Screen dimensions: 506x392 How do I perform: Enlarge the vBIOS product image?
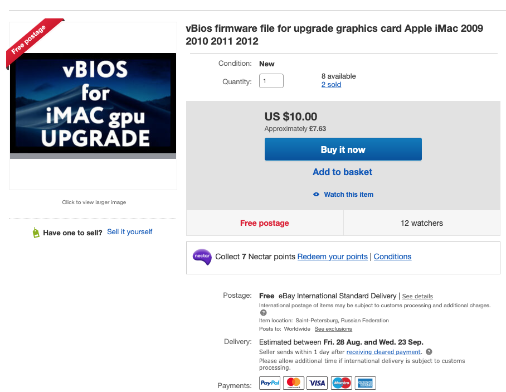click(93, 106)
